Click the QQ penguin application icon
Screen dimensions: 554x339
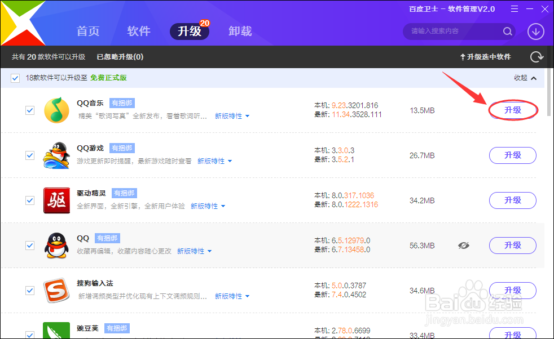(56, 245)
